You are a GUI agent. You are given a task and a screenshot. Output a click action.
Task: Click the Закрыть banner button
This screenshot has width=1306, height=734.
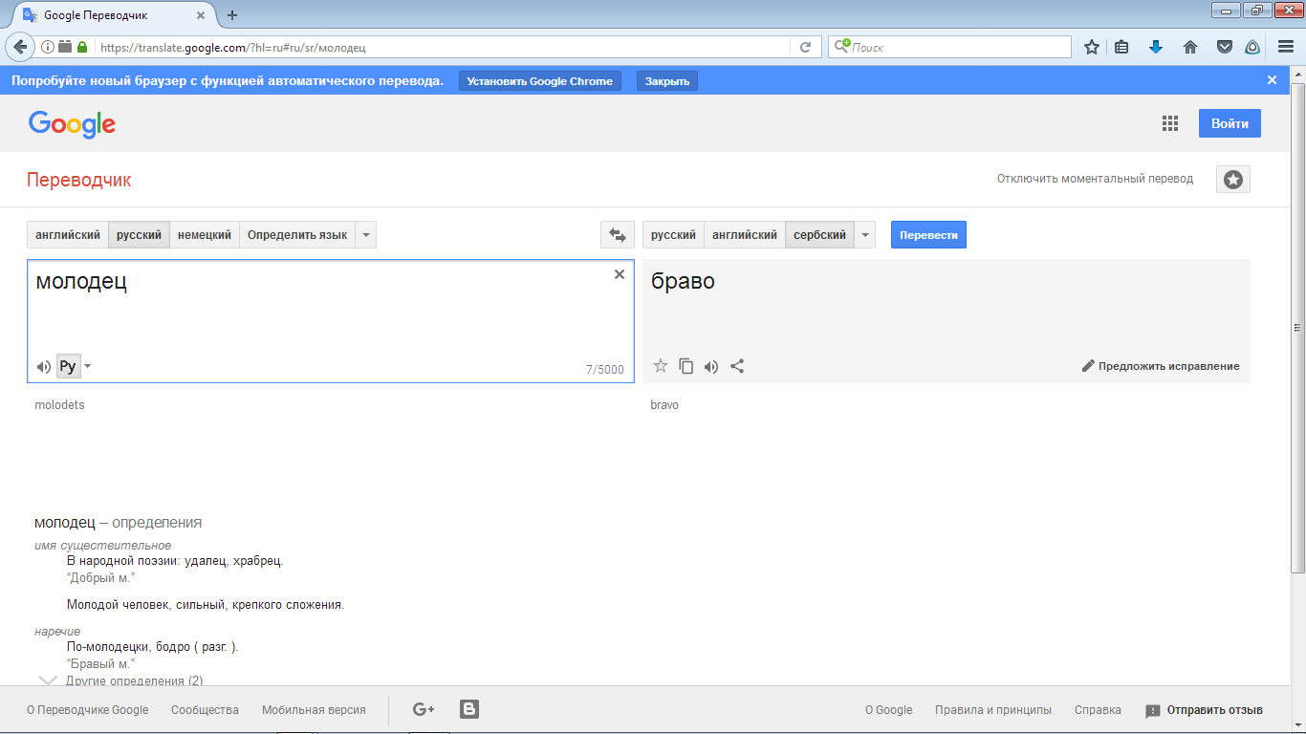click(x=667, y=81)
